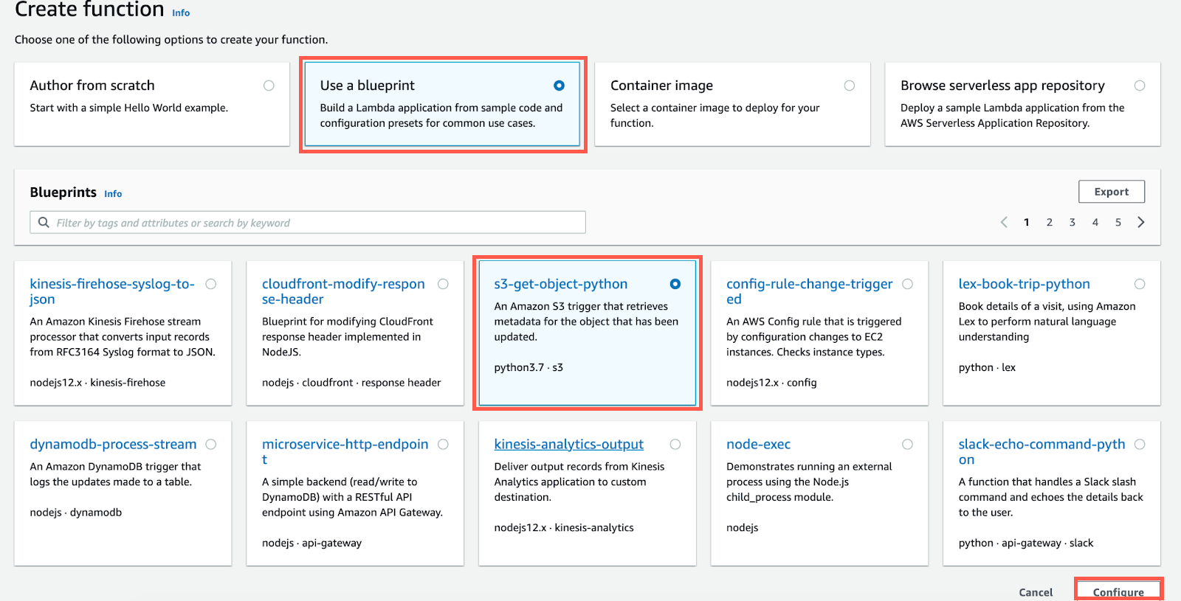The image size is (1181, 601).
Task: Open Info link next to Create function
Action: click(x=181, y=13)
